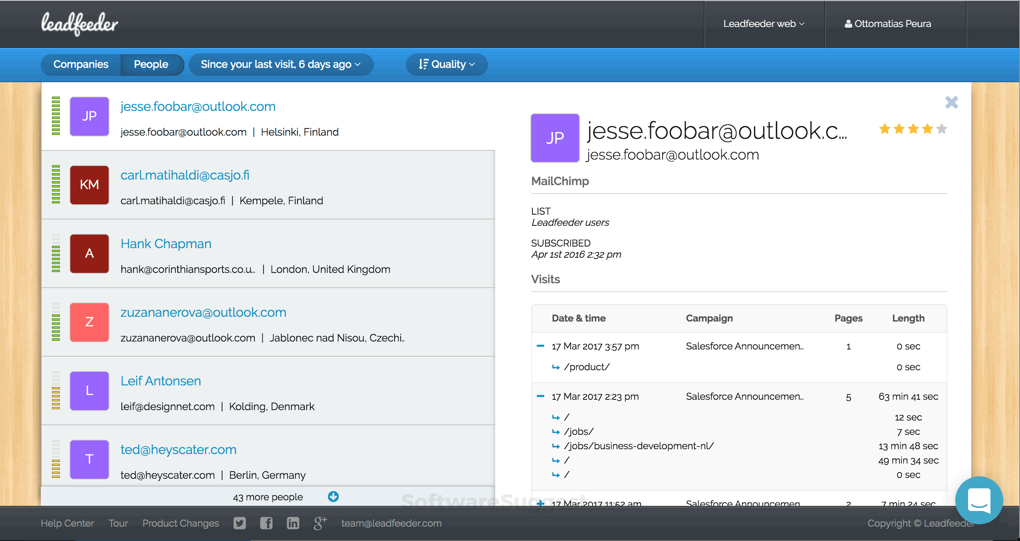Collapse the 17 Mar 2017 3:57 pm visit
Viewport: 1020px width, 541px height.
pos(541,346)
